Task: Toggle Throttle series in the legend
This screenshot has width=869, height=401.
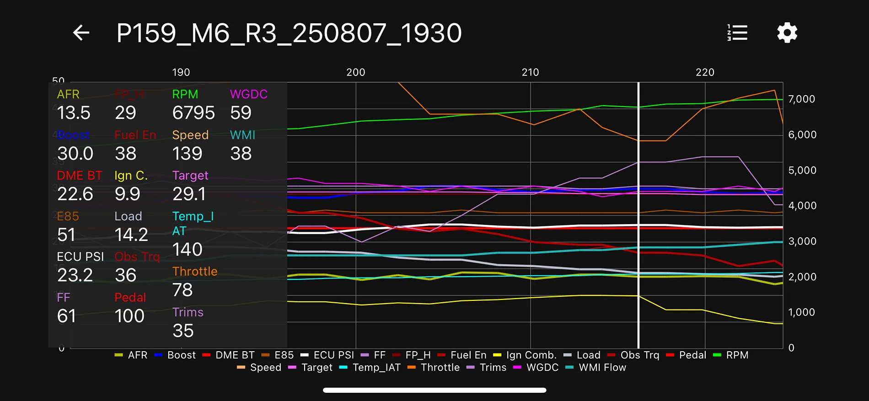Action: pos(434,368)
